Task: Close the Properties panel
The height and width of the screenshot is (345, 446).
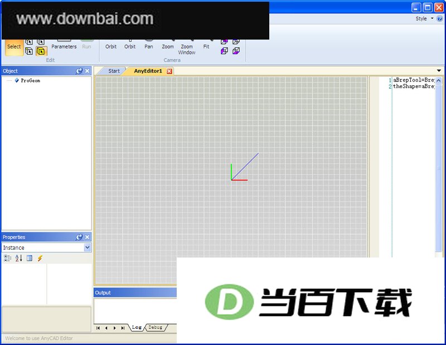Action: click(x=88, y=237)
